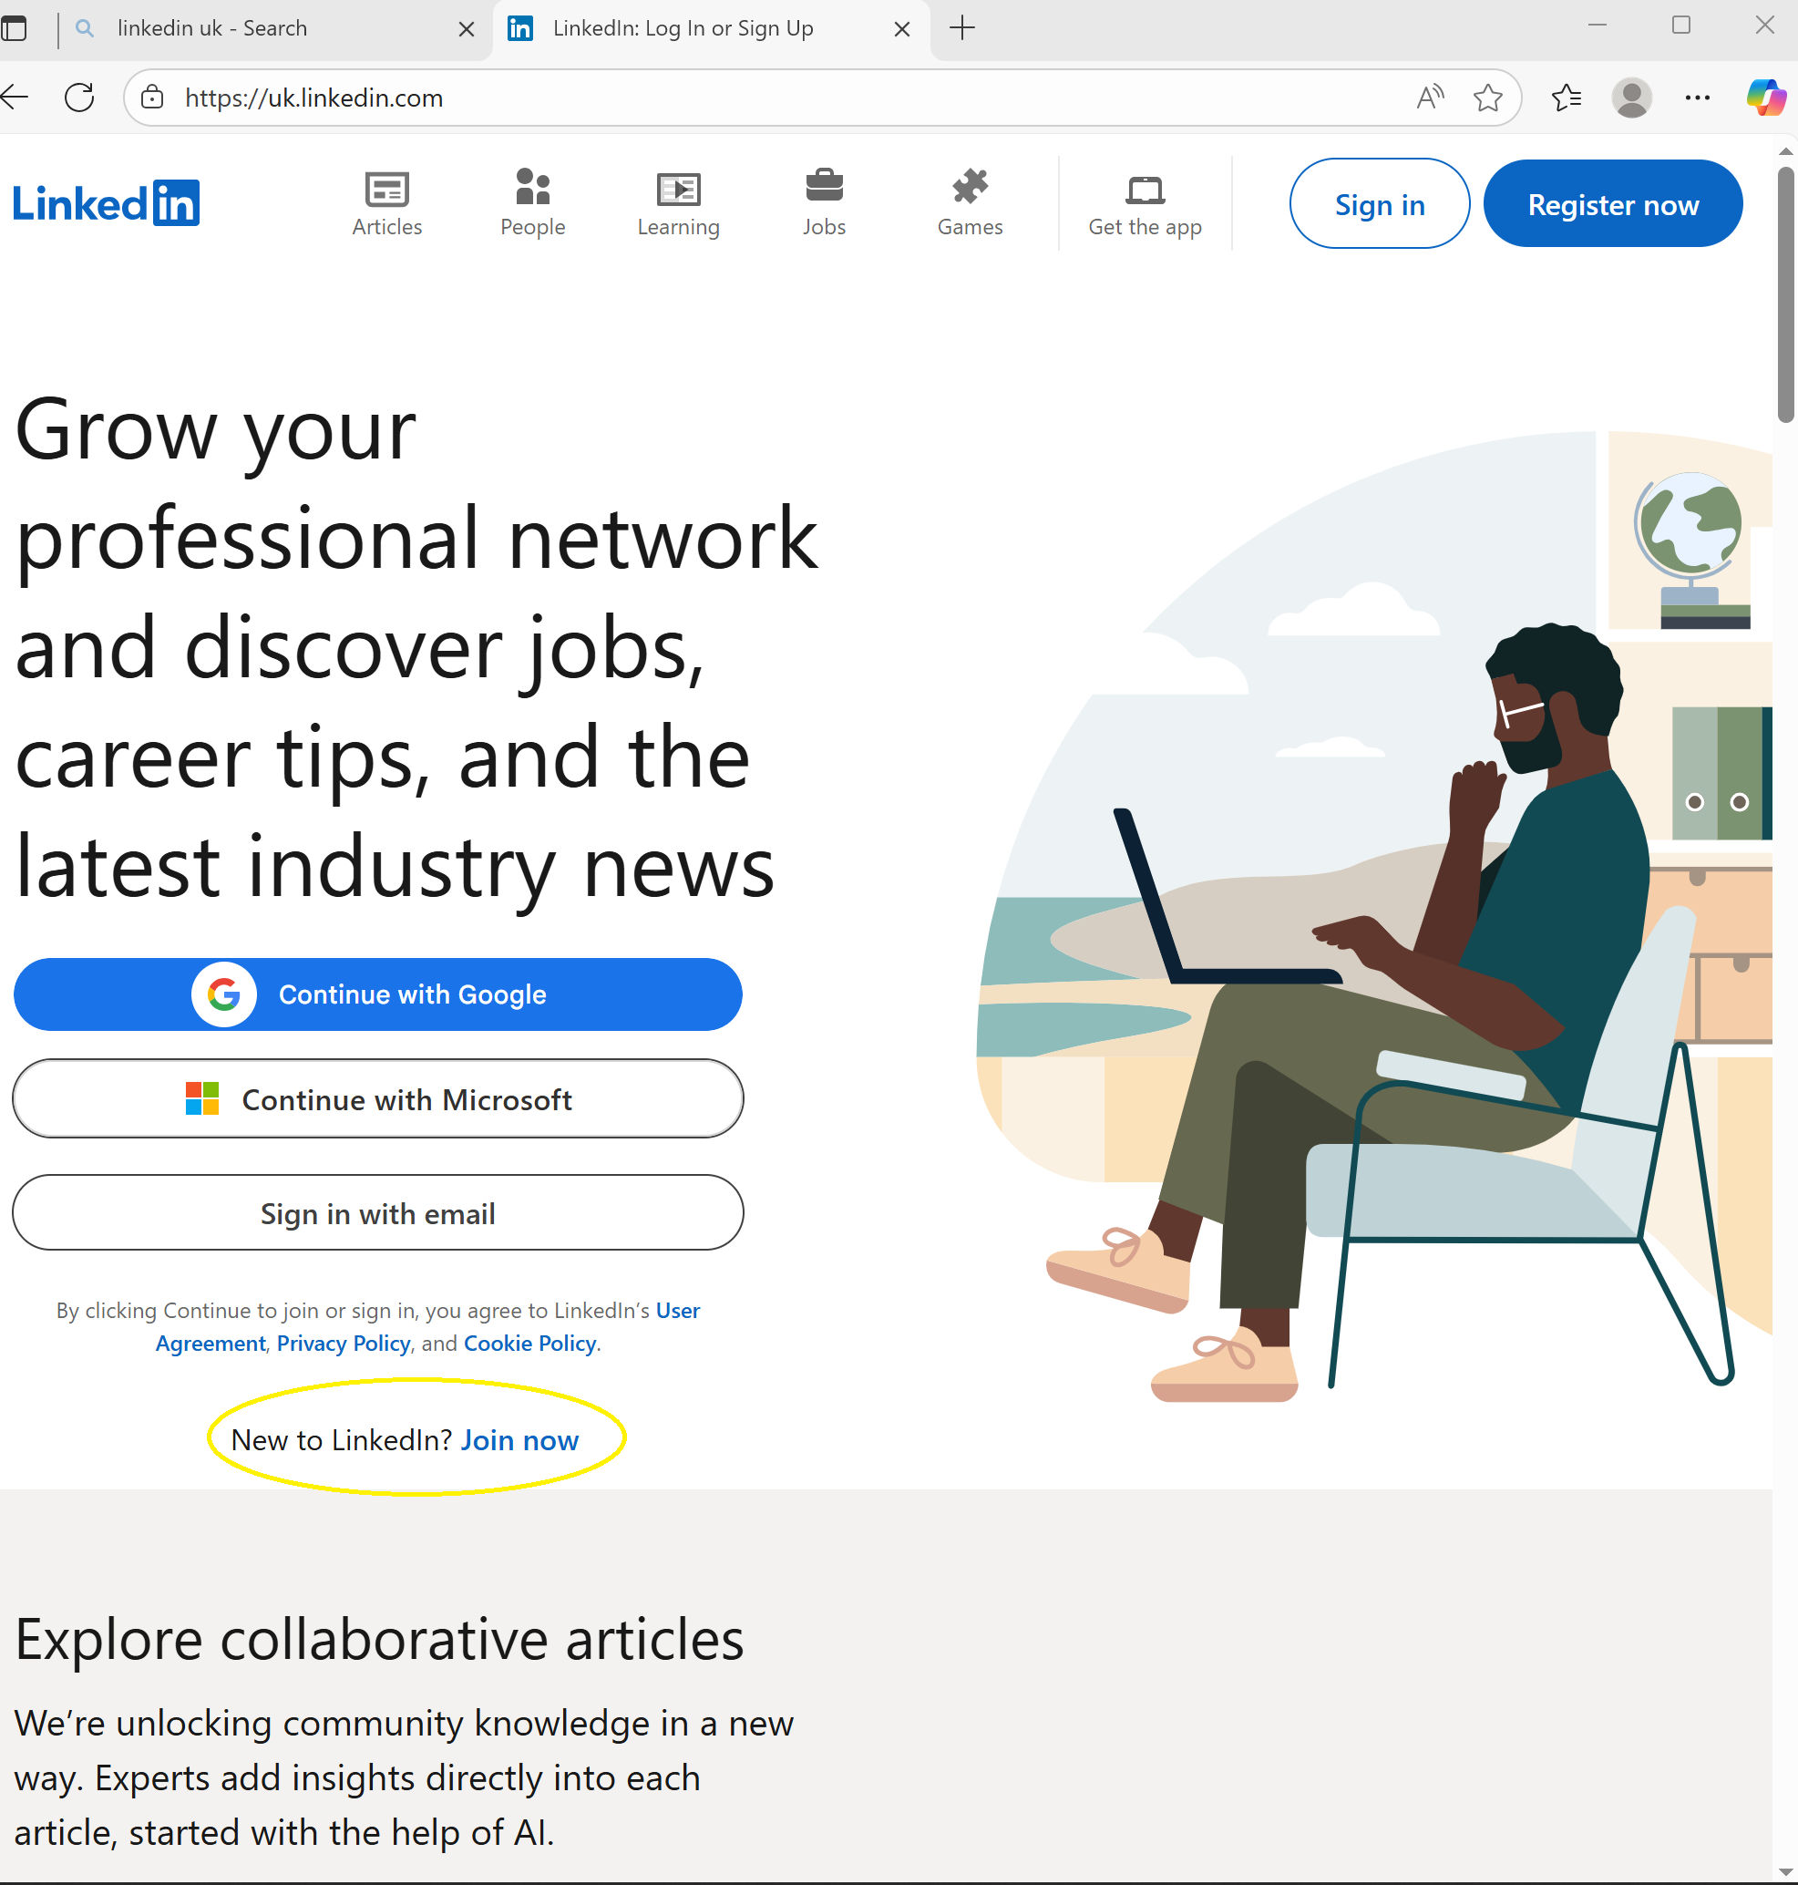Continue with Google
The image size is (1798, 1885).
coord(377,994)
